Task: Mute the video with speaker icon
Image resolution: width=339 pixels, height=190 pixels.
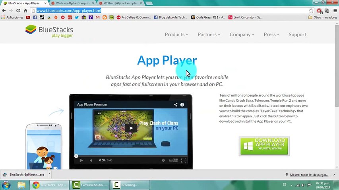Action: 91,160
